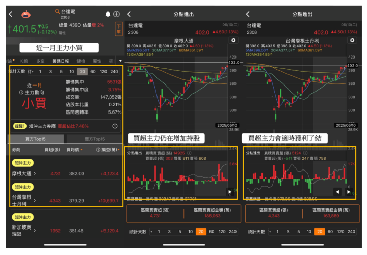The height and width of the screenshot is (255, 367).
Task: Tap the 2025/06/10 date marker on 台灣摩根士丹利 chart
Action: pos(345,125)
